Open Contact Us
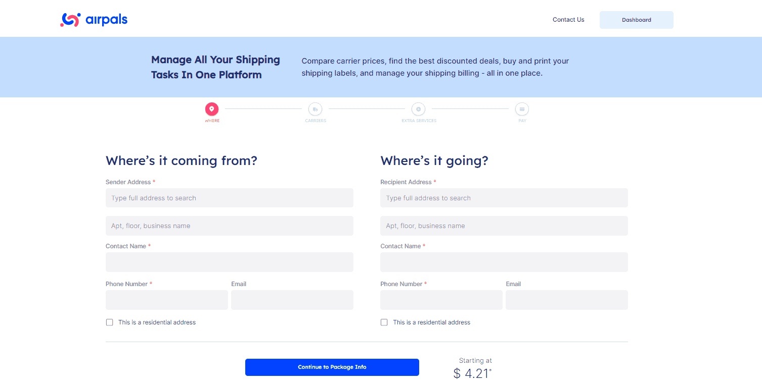The width and height of the screenshot is (762, 387). click(568, 20)
